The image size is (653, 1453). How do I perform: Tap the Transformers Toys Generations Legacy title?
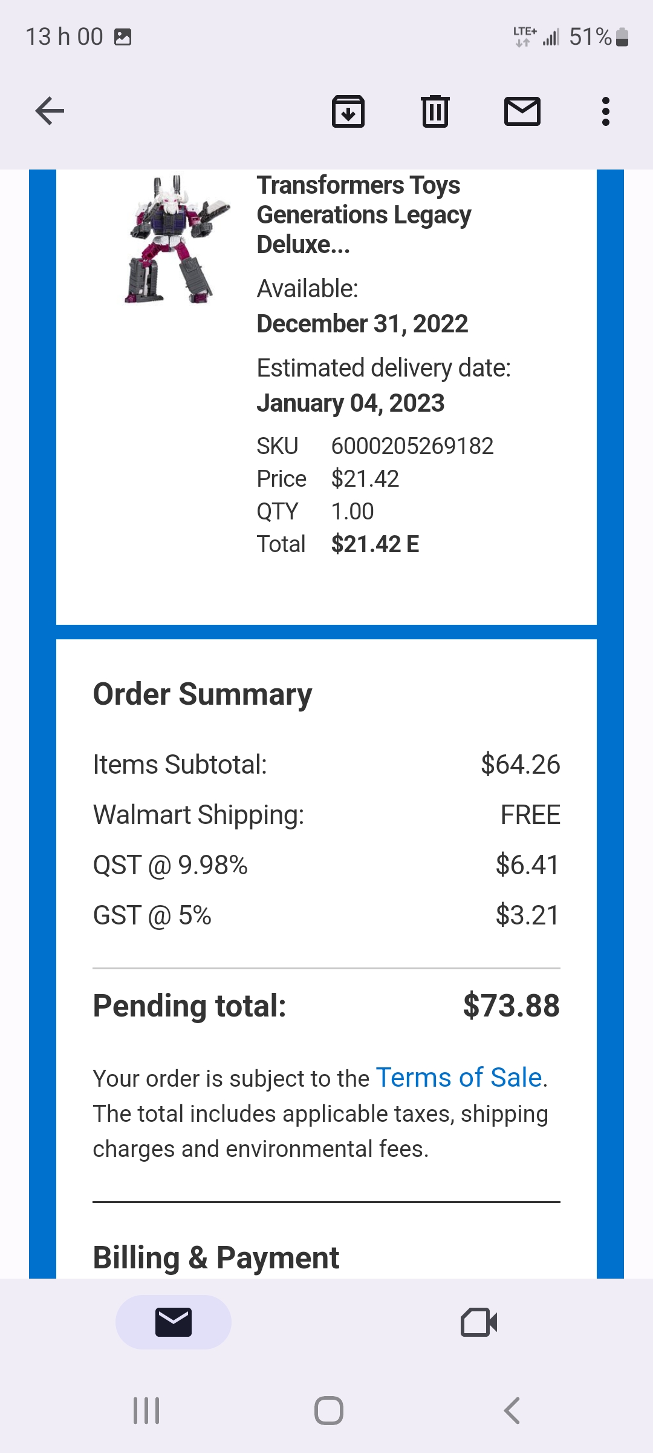(x=363, y=214)
